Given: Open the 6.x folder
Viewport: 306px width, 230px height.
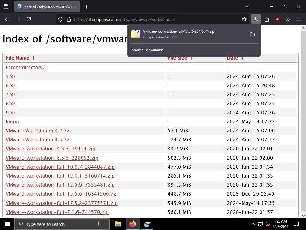Looking at the screenshot, I should pos(10,85).
